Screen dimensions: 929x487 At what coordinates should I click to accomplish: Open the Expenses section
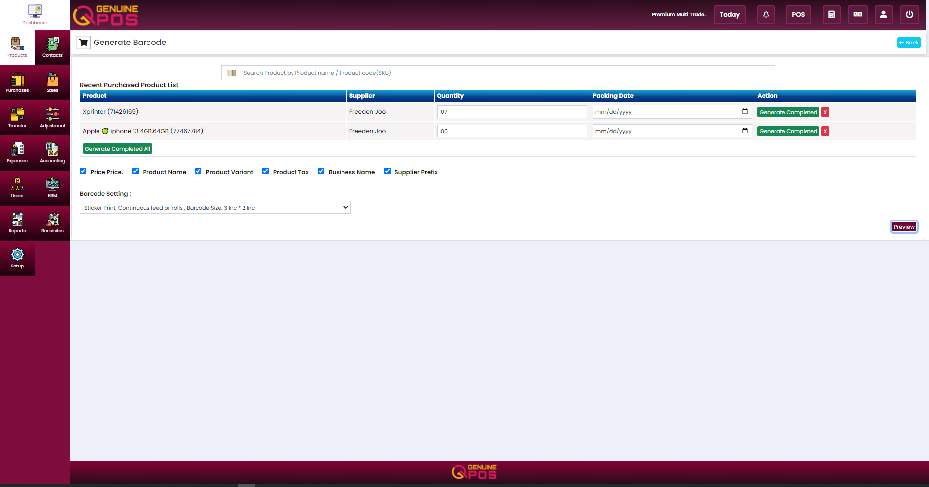(x=17, y=153)
